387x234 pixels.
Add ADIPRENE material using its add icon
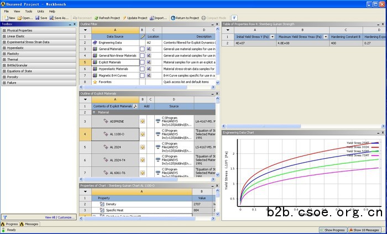[x=142, y=121]
